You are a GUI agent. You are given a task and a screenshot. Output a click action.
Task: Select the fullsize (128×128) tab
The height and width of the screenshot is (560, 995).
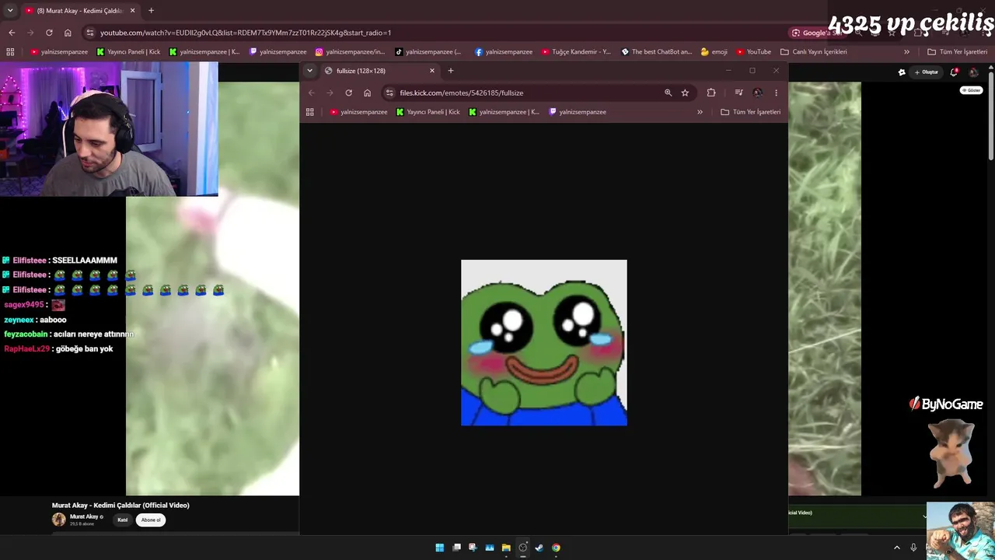(379, 71)
